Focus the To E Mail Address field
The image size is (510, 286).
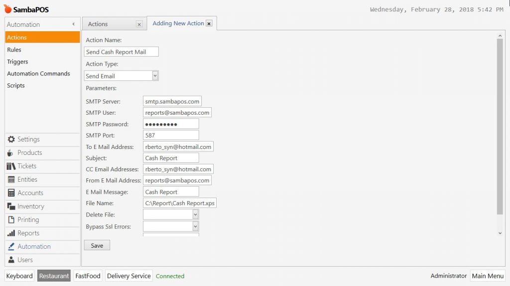pyautogui.click(x=178, y=146)
